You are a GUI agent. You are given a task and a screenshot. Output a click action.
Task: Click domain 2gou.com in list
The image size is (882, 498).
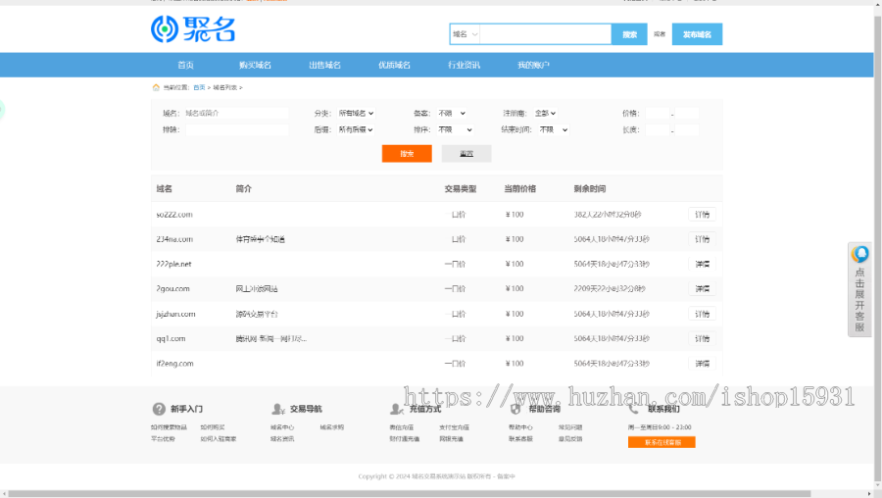[172, 288]
